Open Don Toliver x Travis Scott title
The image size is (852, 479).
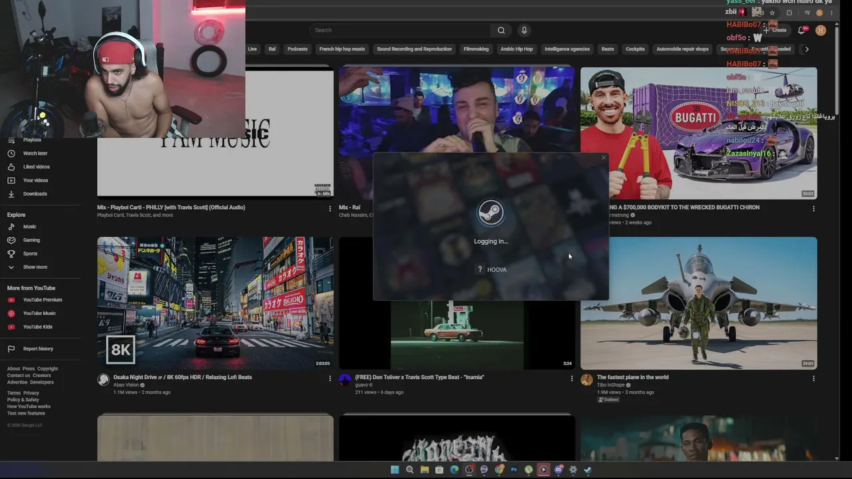pos(419,377)
